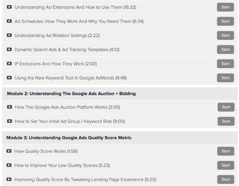This screenshot has width=239, height=186.
Task: Click the play icon for New Keyword Tool lesson
Action: (x=9, y=78)
